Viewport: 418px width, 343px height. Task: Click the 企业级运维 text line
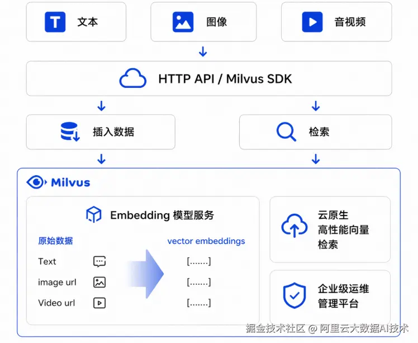343,289
